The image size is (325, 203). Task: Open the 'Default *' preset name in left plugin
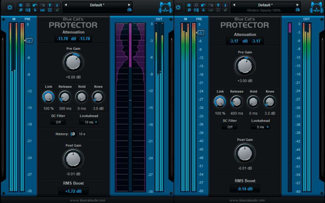[x=97, y=5]
